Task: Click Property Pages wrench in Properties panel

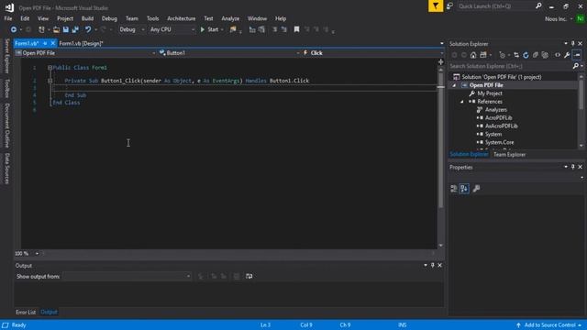Action: 476,189
